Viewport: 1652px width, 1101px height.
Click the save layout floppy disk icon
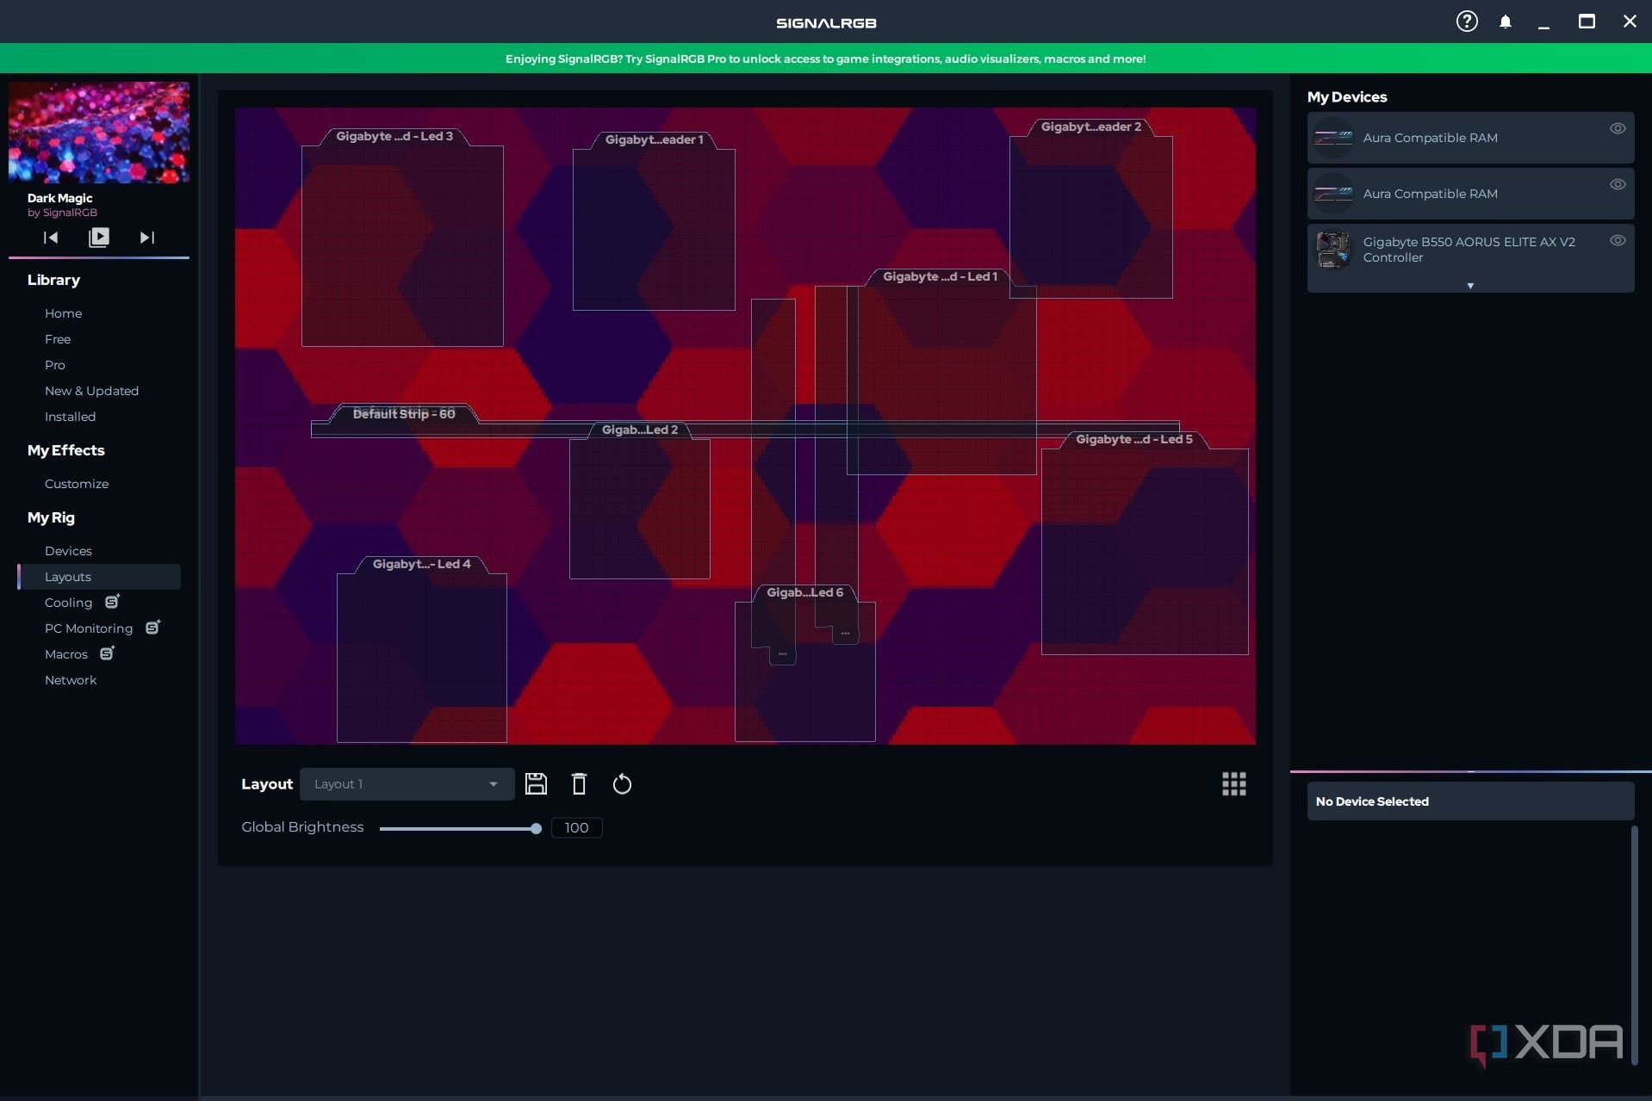536,783
